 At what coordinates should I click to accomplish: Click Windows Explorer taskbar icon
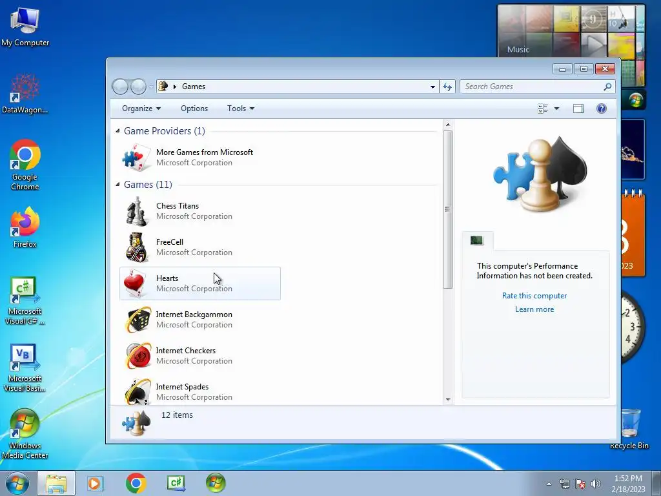pyautogui.click(x=56, y=483)
